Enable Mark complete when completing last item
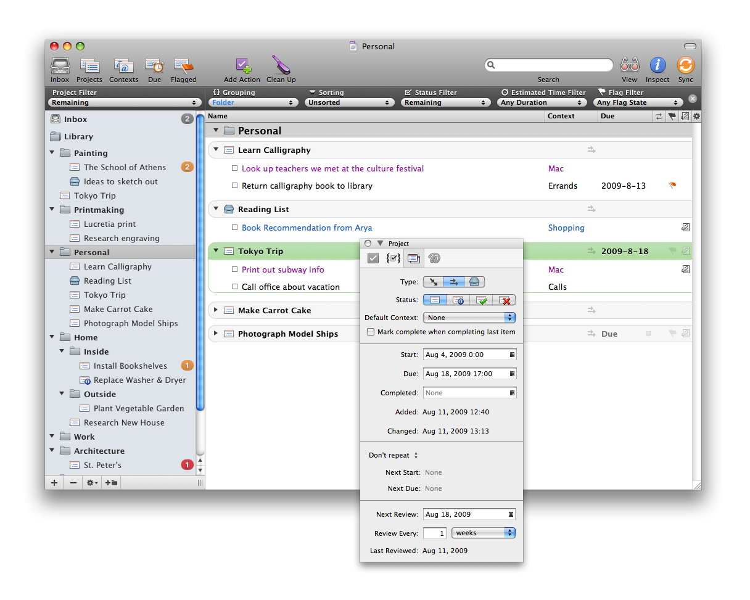Viewport: 750px width, 600px height. 371,332
